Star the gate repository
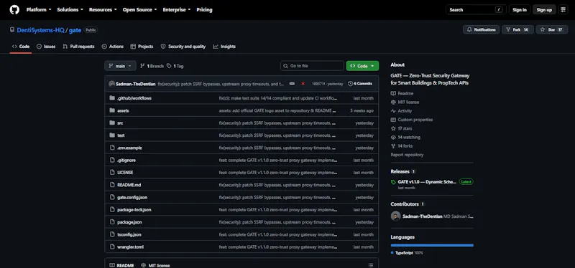 552,29
